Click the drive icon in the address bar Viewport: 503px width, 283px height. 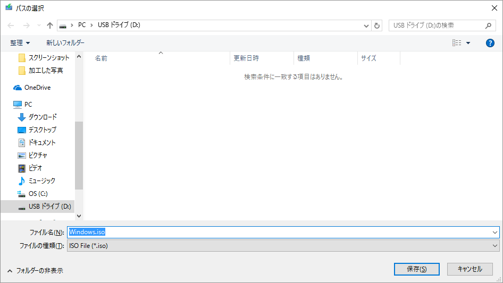[63, 25]
